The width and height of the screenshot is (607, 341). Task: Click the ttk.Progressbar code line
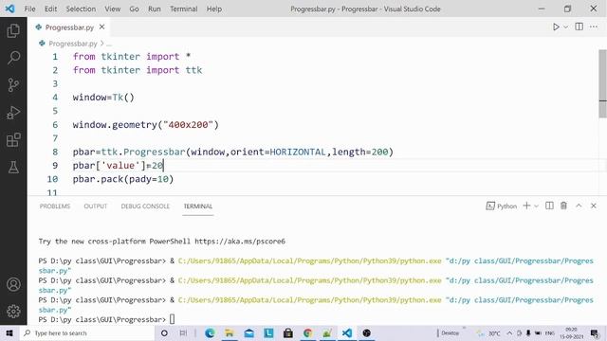pyautogui.click(x=233, y=152)
